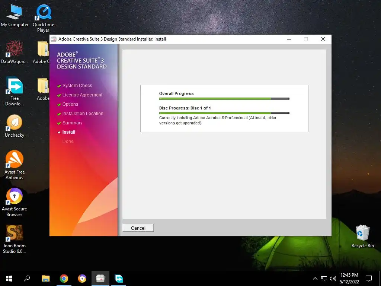Open the network status tray icon
Screen dimensions: 381x286
click(x=324, y=279)
